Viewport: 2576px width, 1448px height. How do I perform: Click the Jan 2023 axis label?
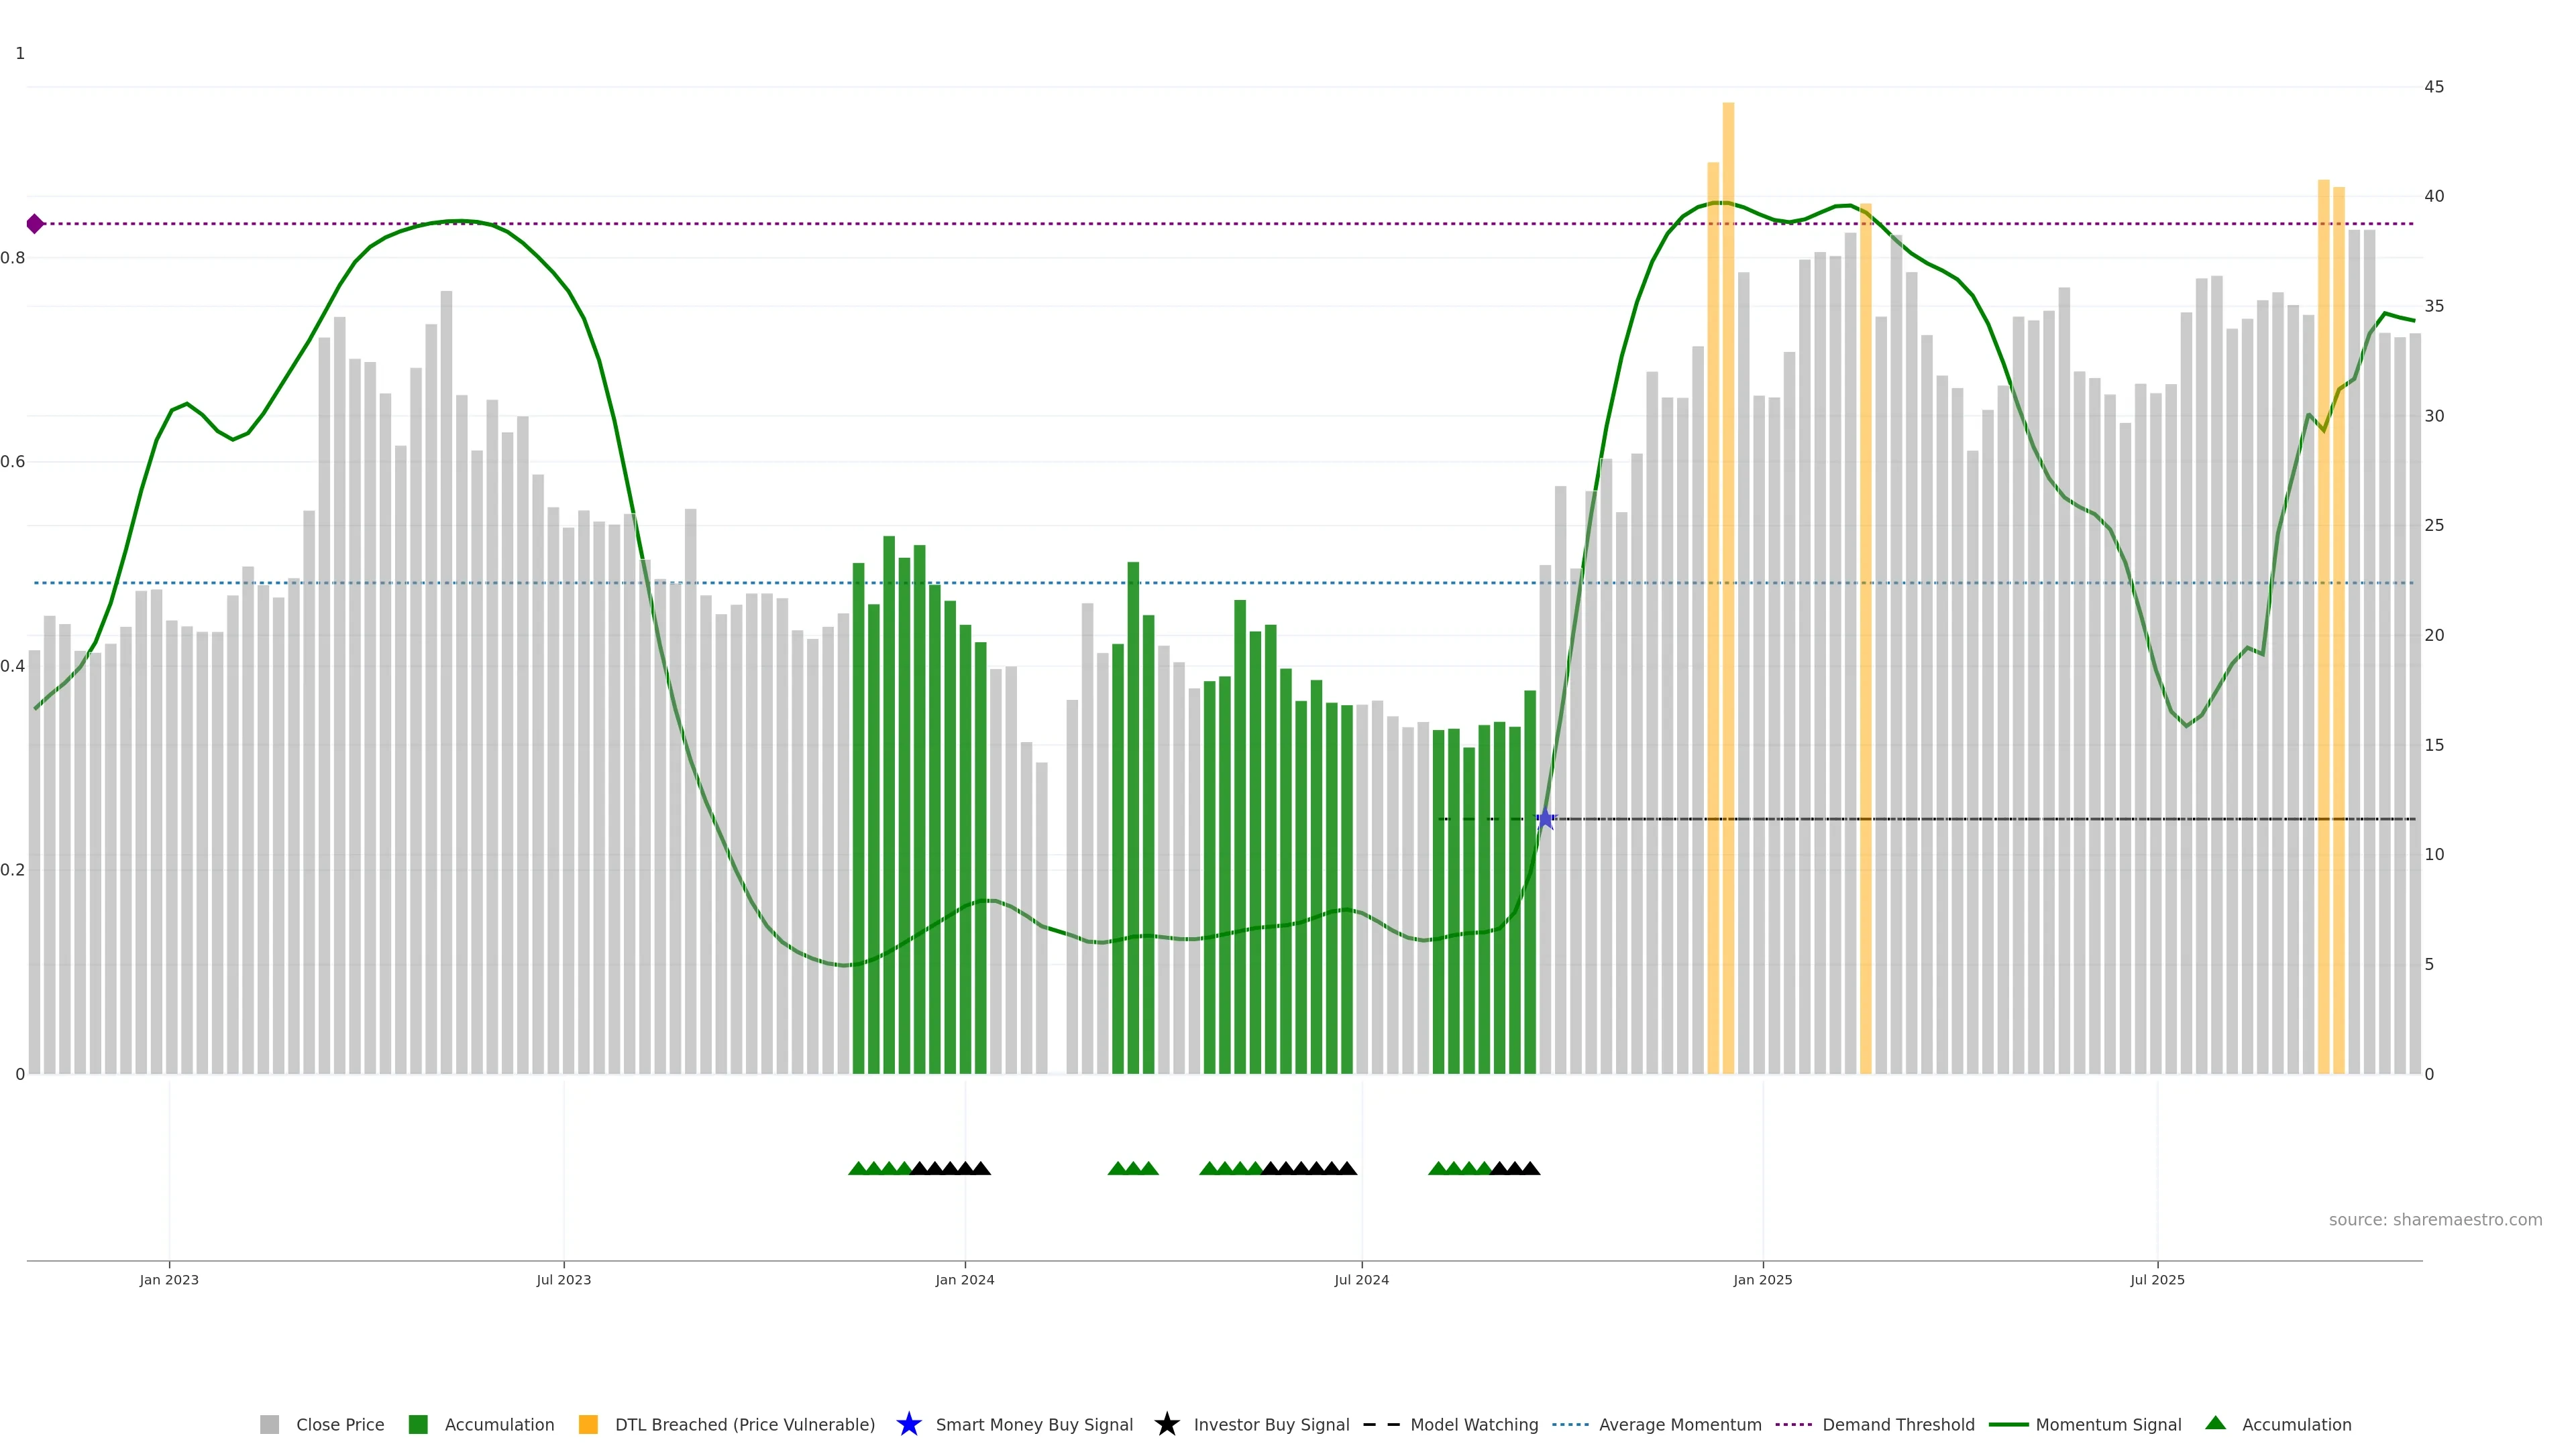pos(169,1279)
